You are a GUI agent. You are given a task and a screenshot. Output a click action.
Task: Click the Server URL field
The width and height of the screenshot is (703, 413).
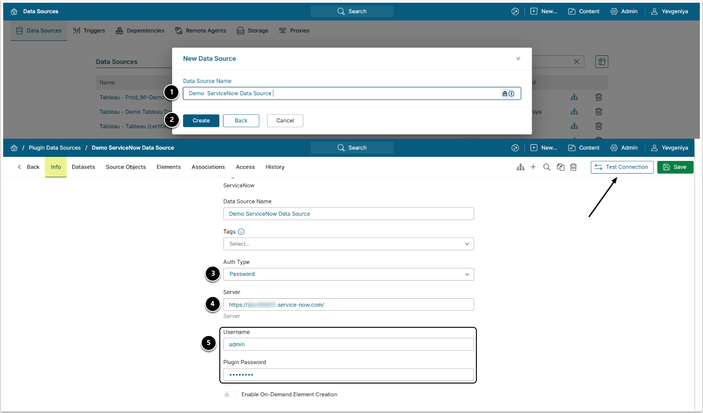click(348, 305)
